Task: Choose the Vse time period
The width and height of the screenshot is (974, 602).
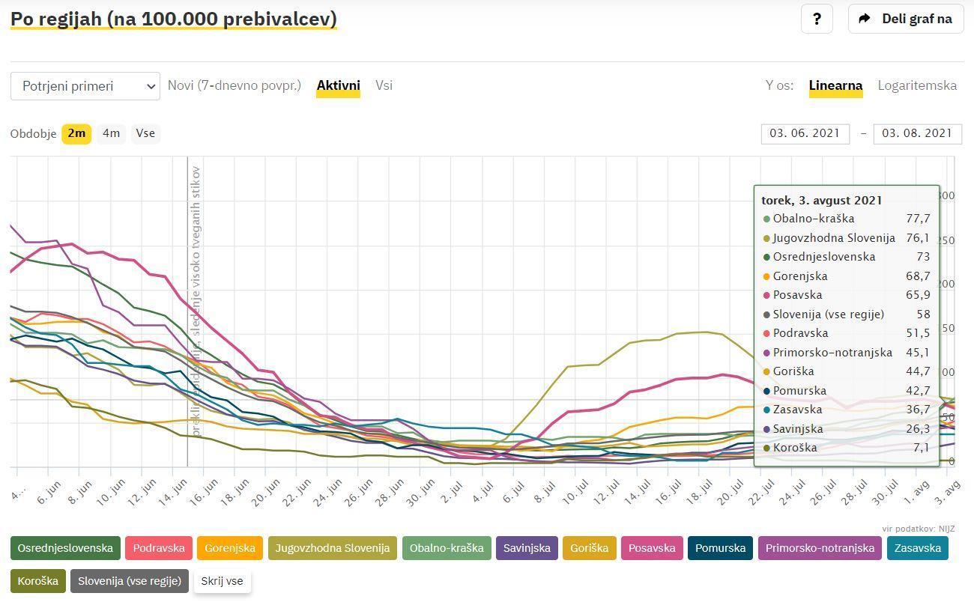Action: 145,133
